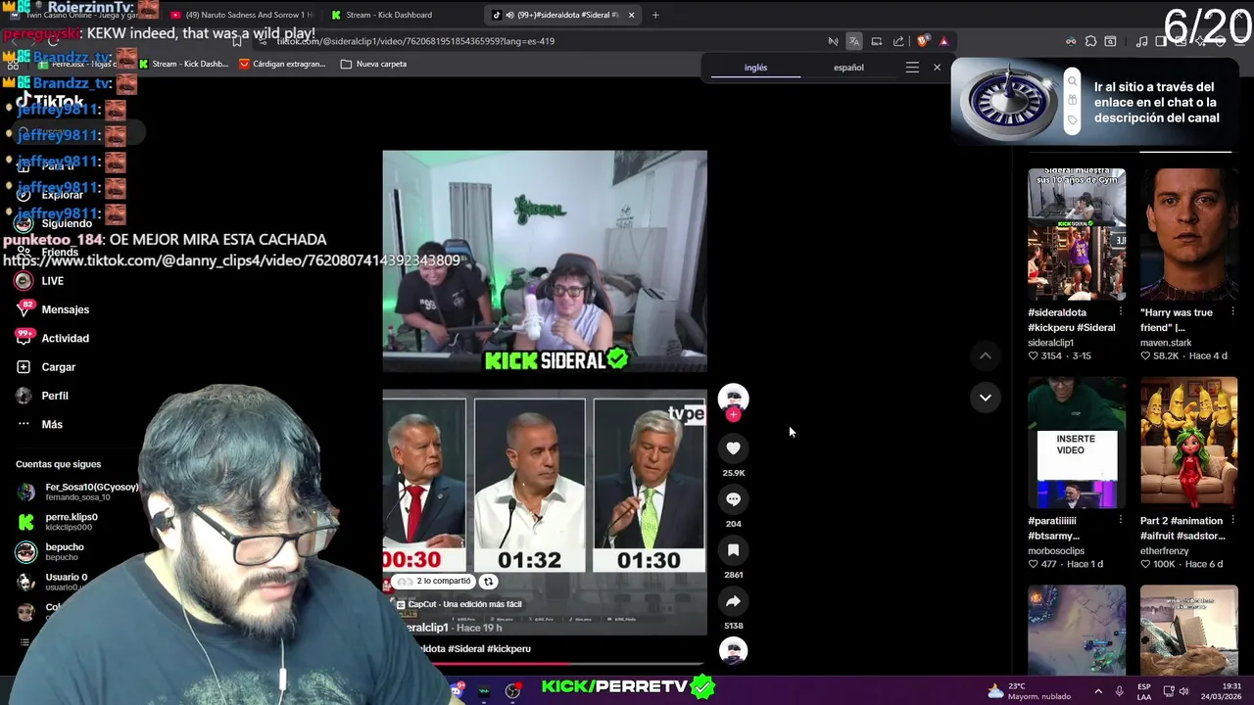This screenshot has width=1254, height=705.
Task: Save video with the bookmark icon
Action: pyautogui.click(x=733, y=549)
